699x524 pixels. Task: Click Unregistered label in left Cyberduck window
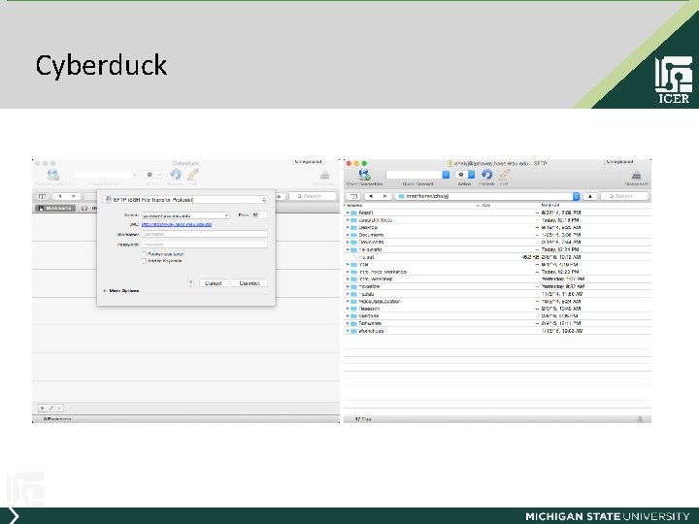[x=308, y=161]
